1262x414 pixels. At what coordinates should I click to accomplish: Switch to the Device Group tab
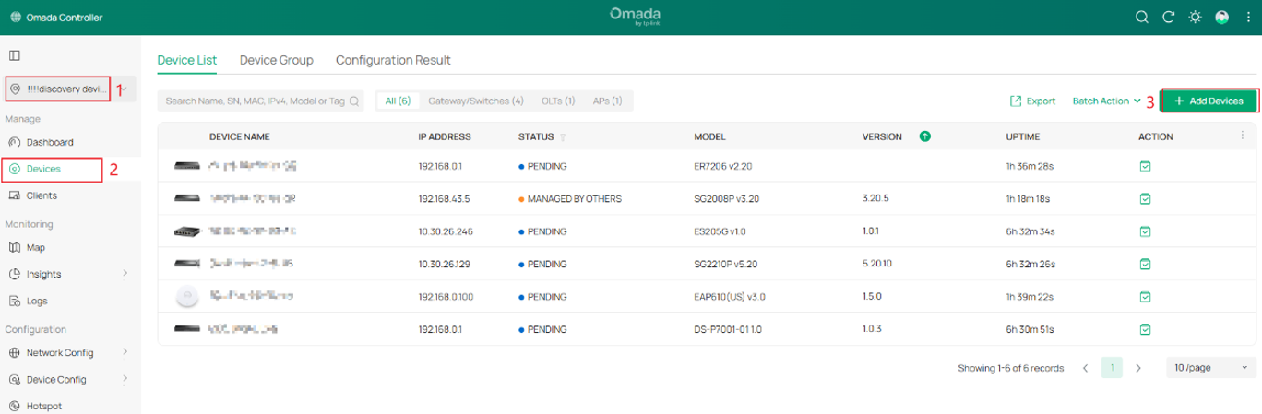click(276, 60)
